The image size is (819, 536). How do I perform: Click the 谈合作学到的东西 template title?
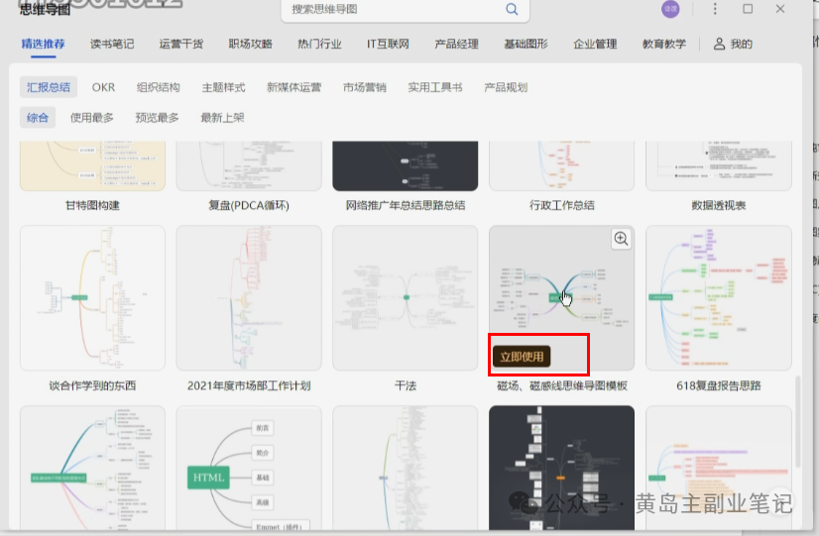[x=92, y=385]
